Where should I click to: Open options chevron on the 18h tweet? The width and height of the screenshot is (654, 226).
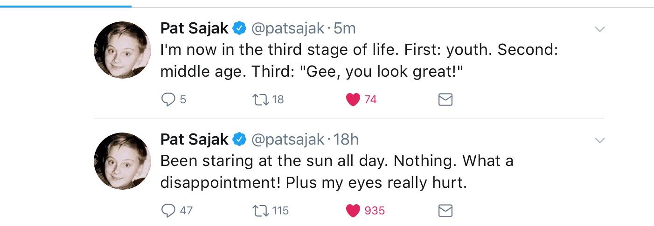[600, 140]
